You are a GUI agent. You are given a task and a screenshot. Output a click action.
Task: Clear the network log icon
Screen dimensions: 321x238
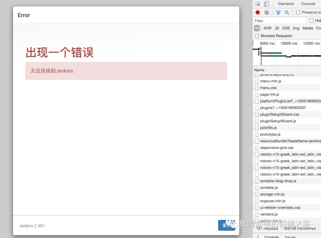click(x=267, y=12)
